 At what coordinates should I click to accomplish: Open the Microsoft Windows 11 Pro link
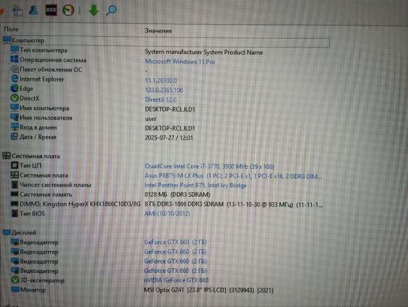(x=180, y=61)
